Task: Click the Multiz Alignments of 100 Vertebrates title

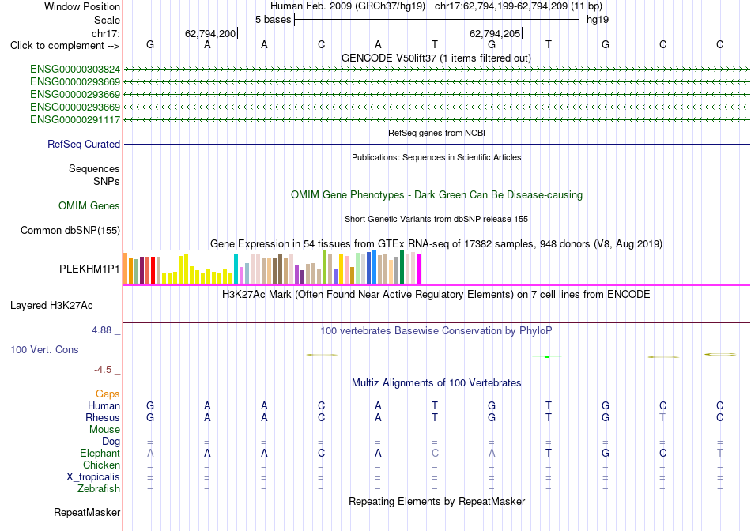Action: point(436,383)
